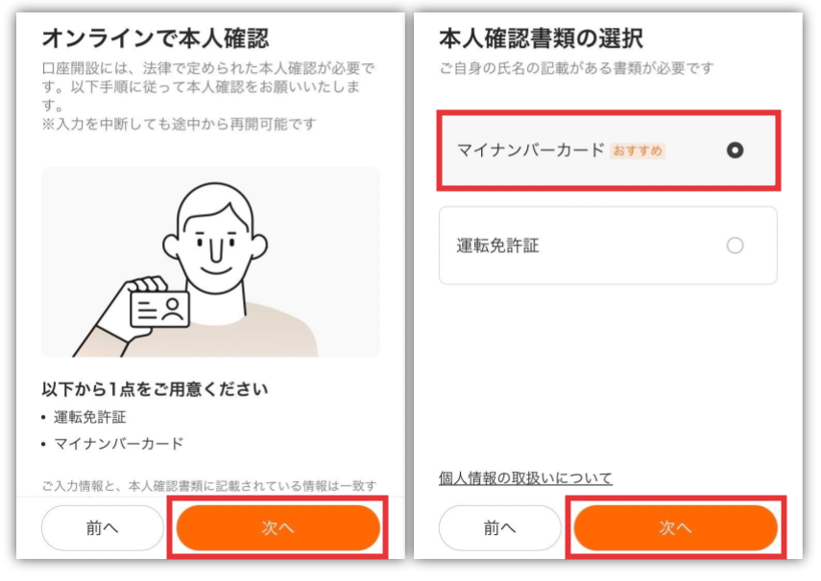821x581 pixels.
Task: Select the マイナンバーカード radio button
Action: coord(735,151)
